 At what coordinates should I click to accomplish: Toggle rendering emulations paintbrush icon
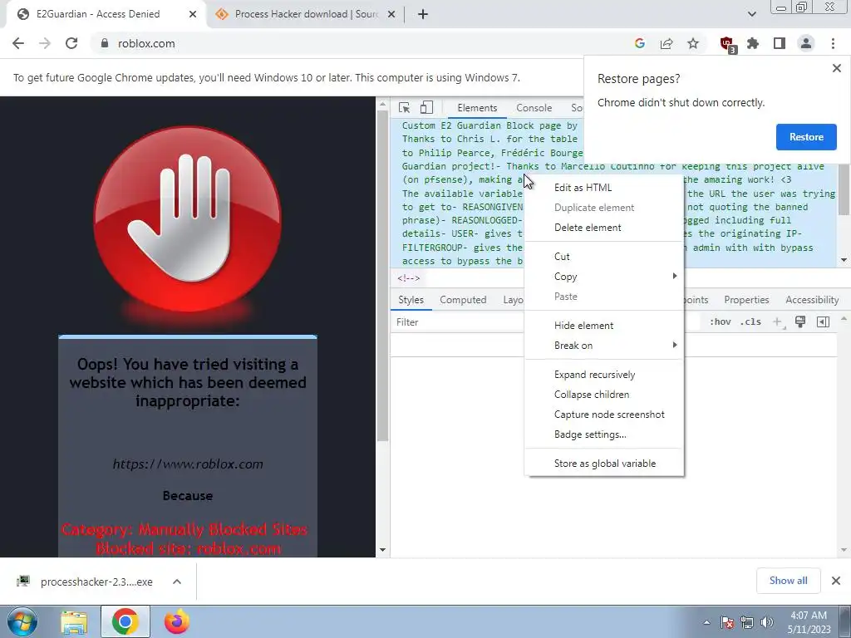[x=800, y=321]
